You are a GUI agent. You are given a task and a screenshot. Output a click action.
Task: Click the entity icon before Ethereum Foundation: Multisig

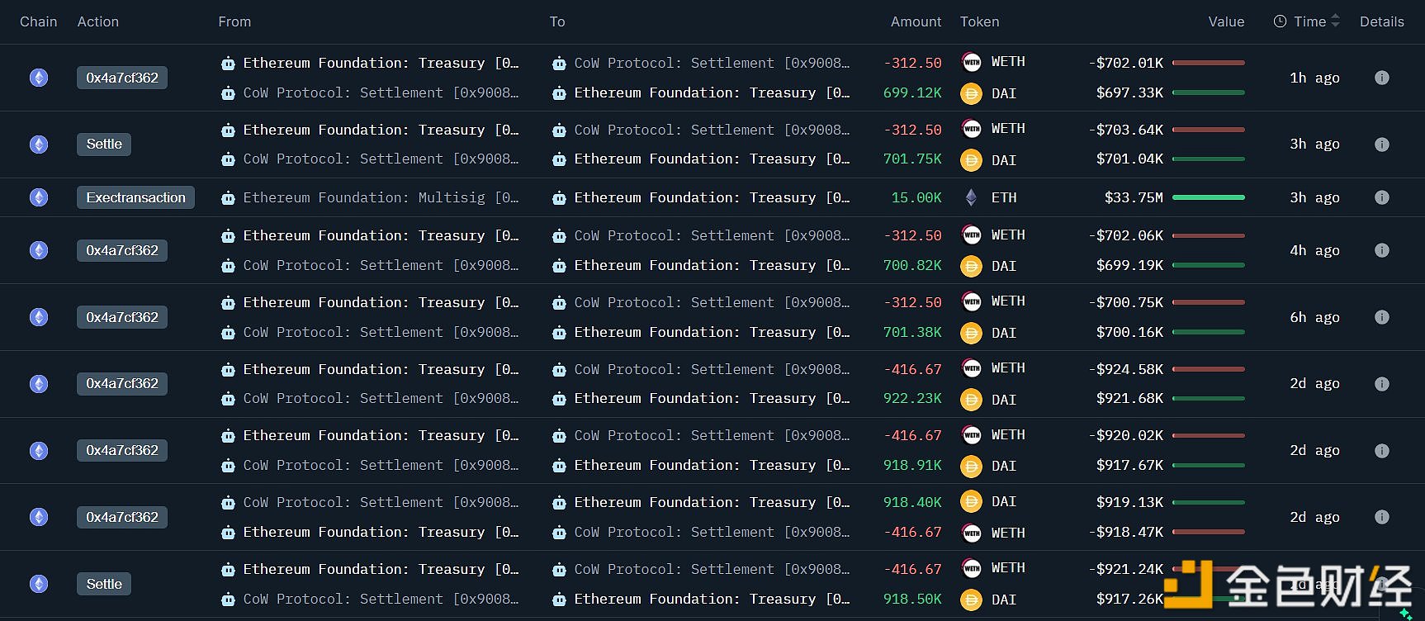[228, 198]
